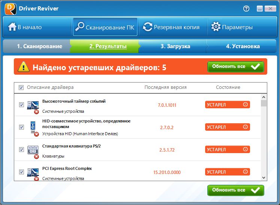Select Стандартная клавиатура PS/2 driver name
280x205 pixels.
[71, 146]
